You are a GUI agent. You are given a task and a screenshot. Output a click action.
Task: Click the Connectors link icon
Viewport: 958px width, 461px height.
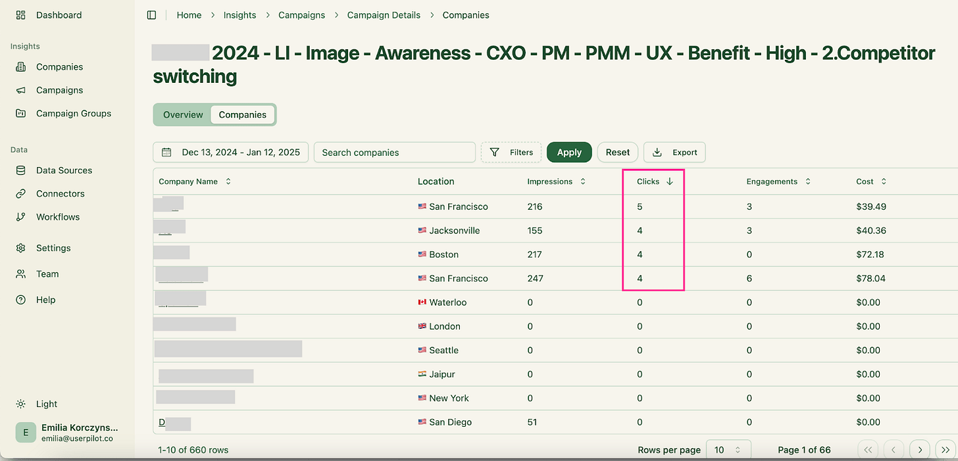[x=21, y=194]
